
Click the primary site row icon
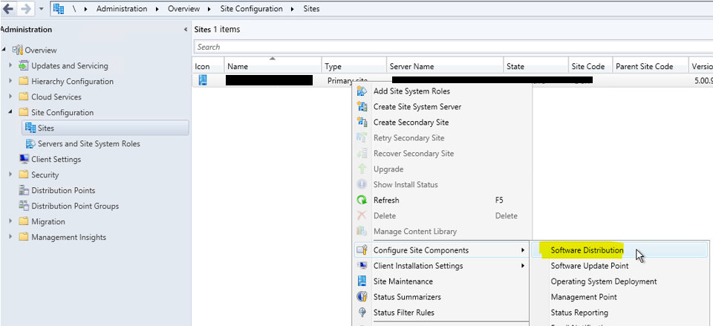click(202, 80)
